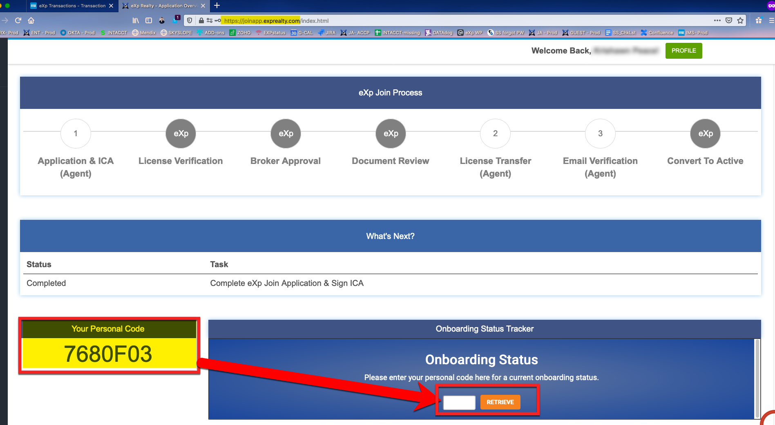775x425 pixels.
Task: Click 'Complete eXp Join Application & Sign ICA' task
Action: (287, 283)
